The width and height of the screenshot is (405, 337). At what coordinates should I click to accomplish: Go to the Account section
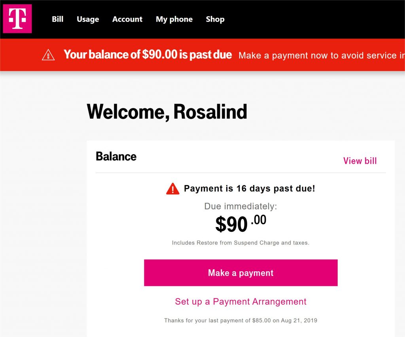tap(127, 19)
